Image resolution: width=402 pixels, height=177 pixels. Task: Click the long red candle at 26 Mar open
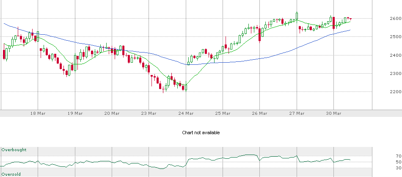point(260,34)
